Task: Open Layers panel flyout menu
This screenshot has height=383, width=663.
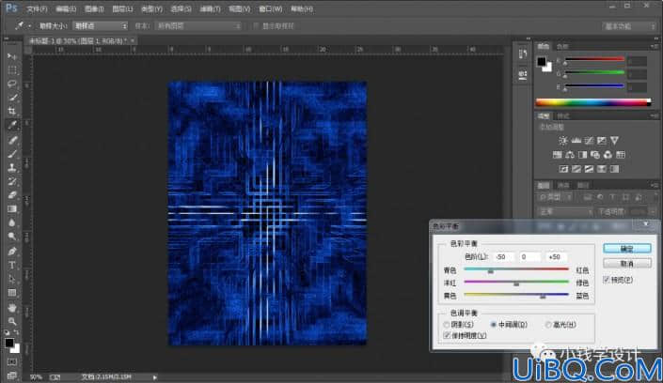Action: click(x=655, y=185)
